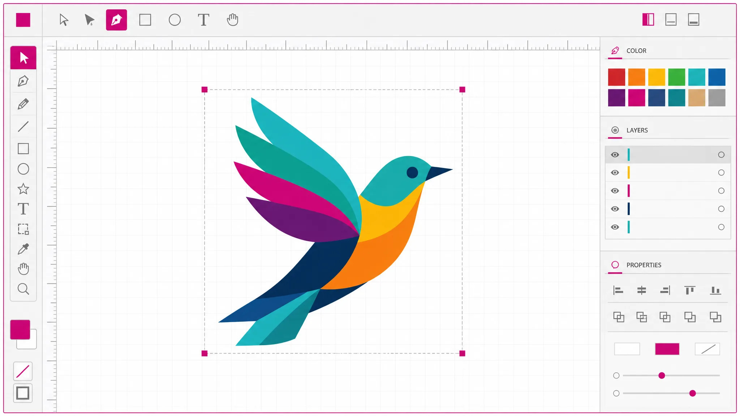The width and height of the screenshot is (740, 416).
Task: Pick the green color swatch
Action: pyautogui.click(x=677, y=77)
